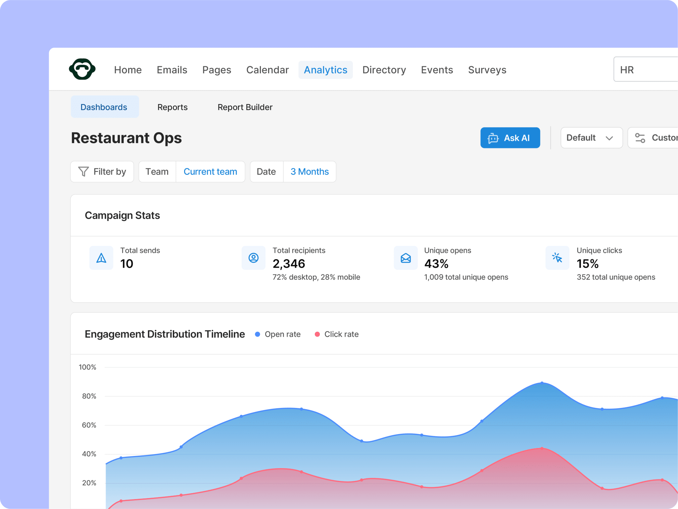Toggle the Open rate legend series

(x=278, y=334)
